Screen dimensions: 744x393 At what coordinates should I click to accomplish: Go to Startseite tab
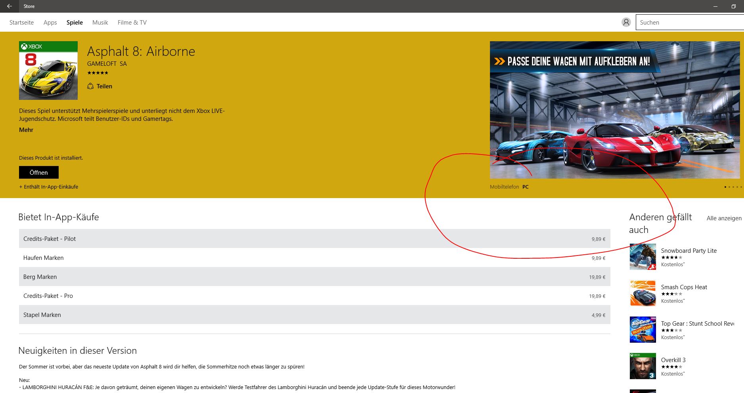pyautogui.click(x=21, y=23)
